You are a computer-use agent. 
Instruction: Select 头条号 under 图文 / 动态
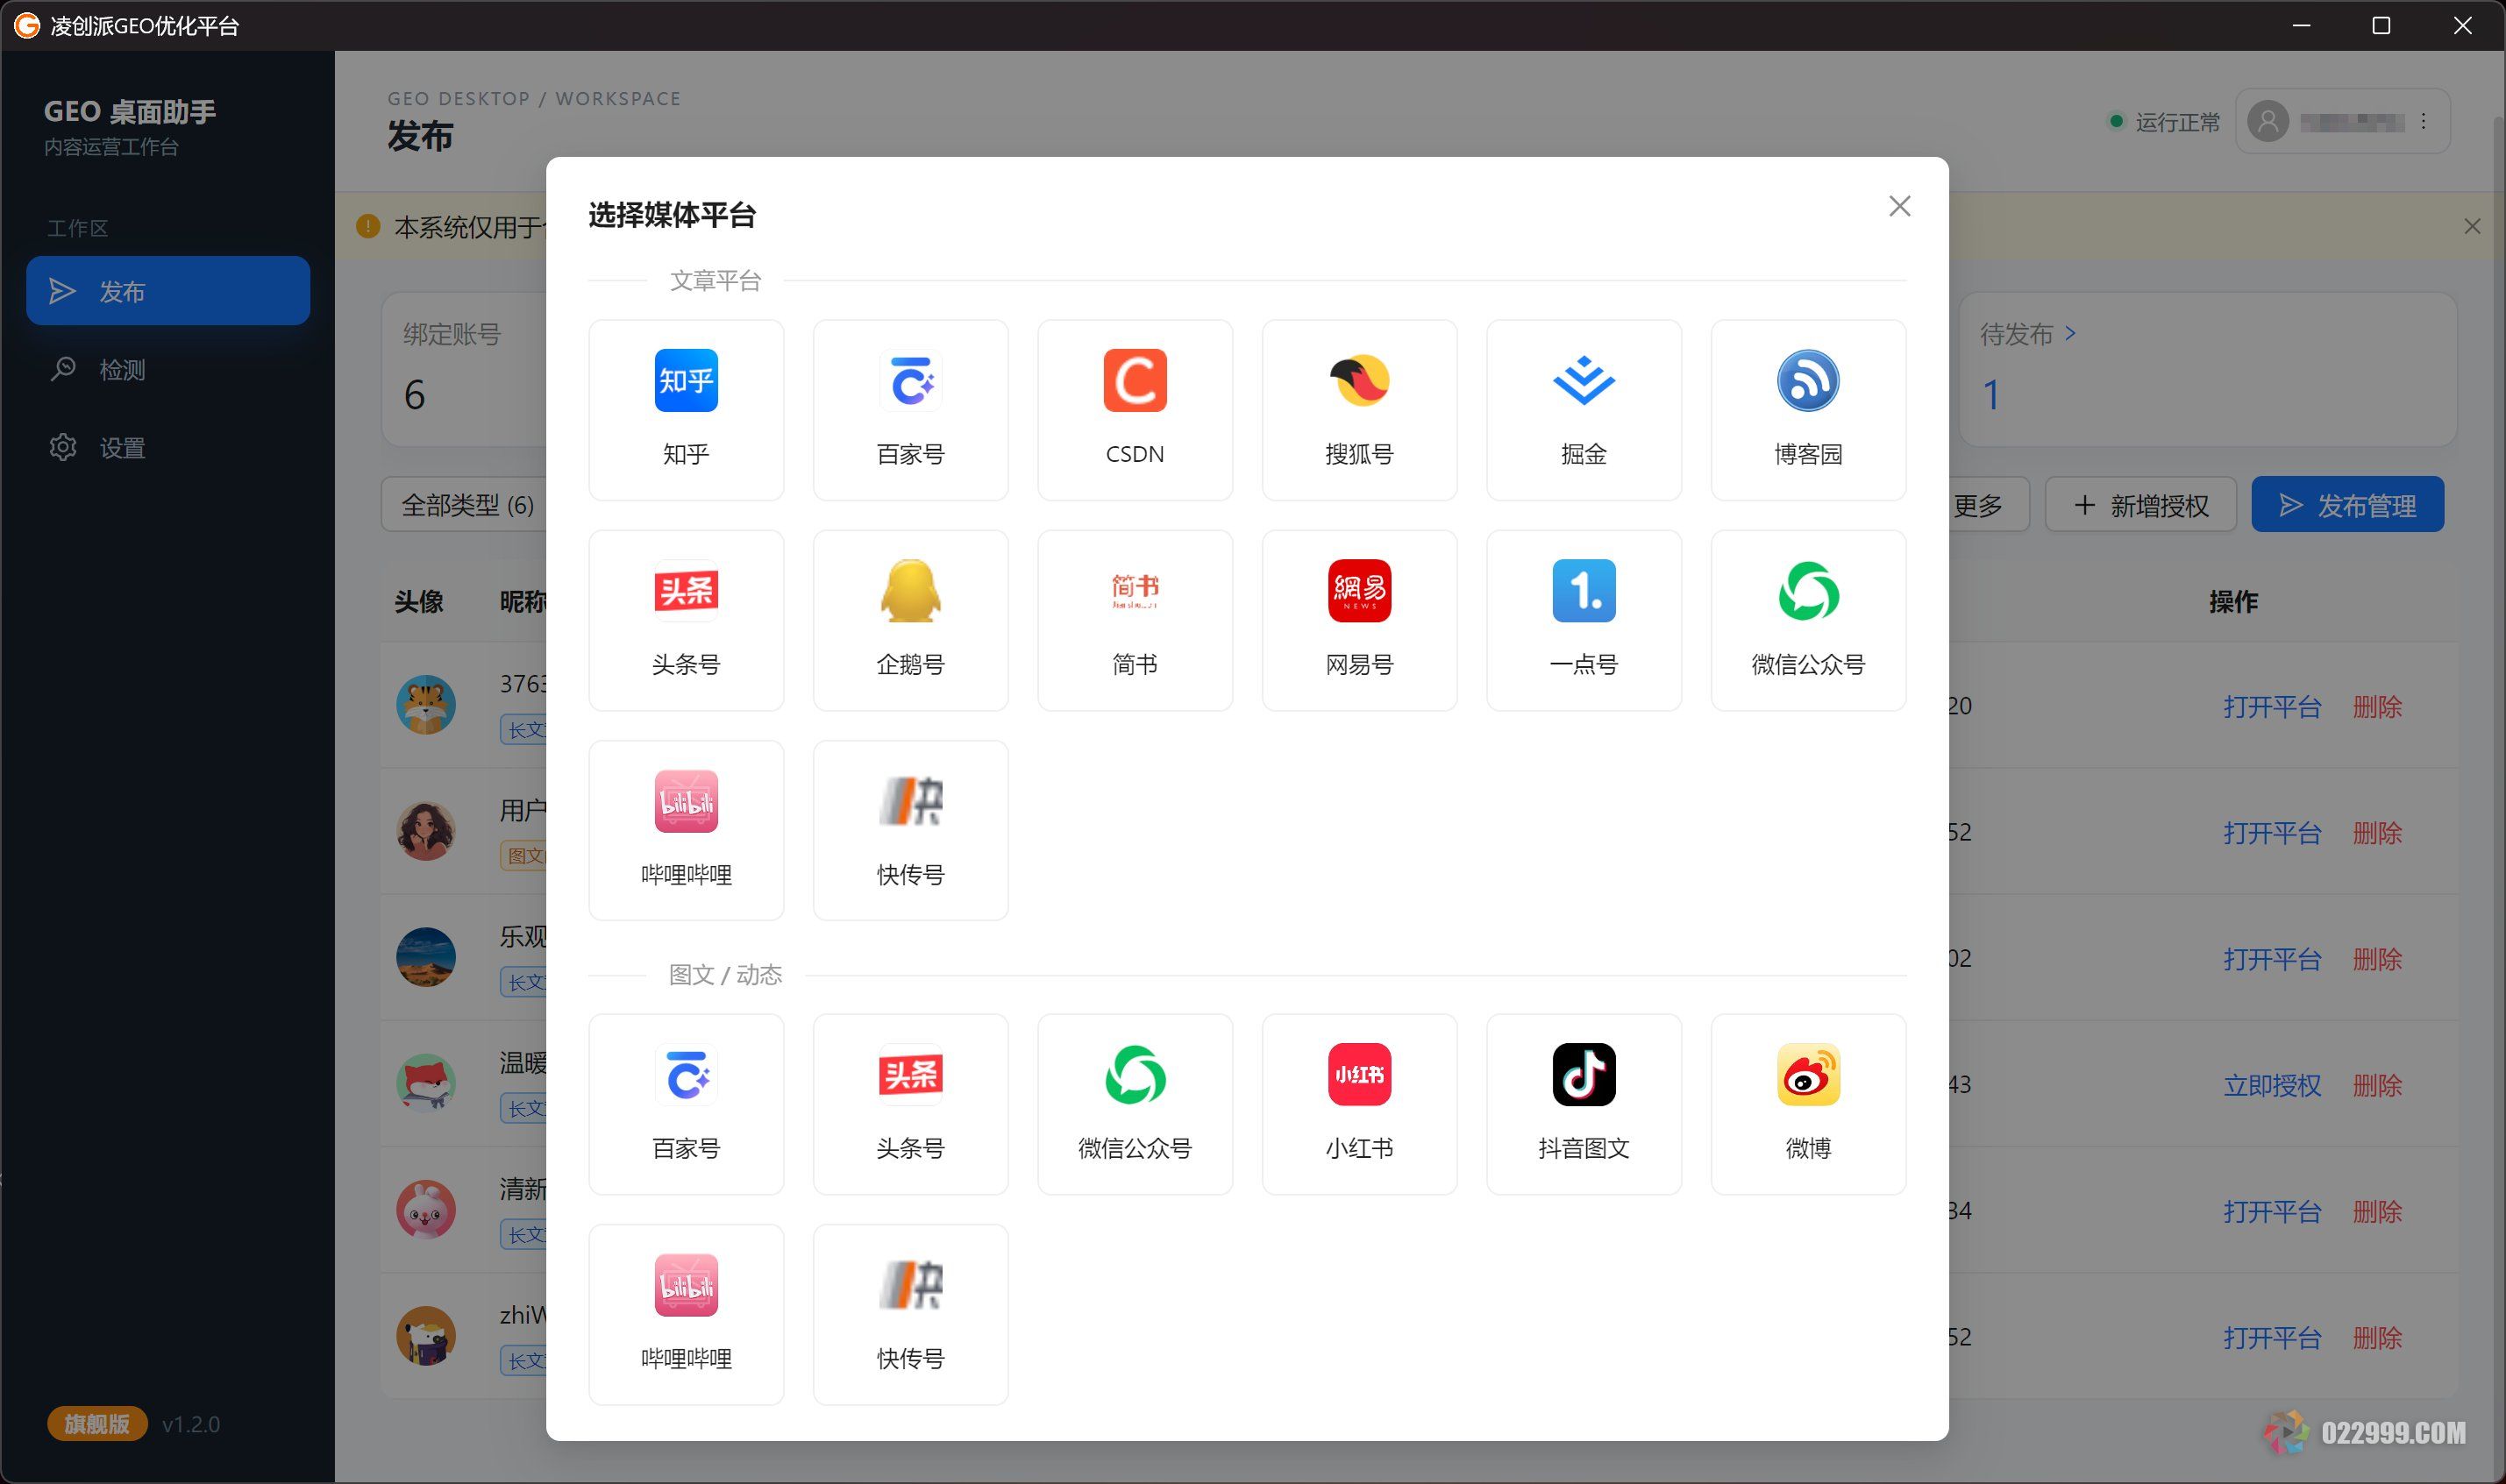910,1104
